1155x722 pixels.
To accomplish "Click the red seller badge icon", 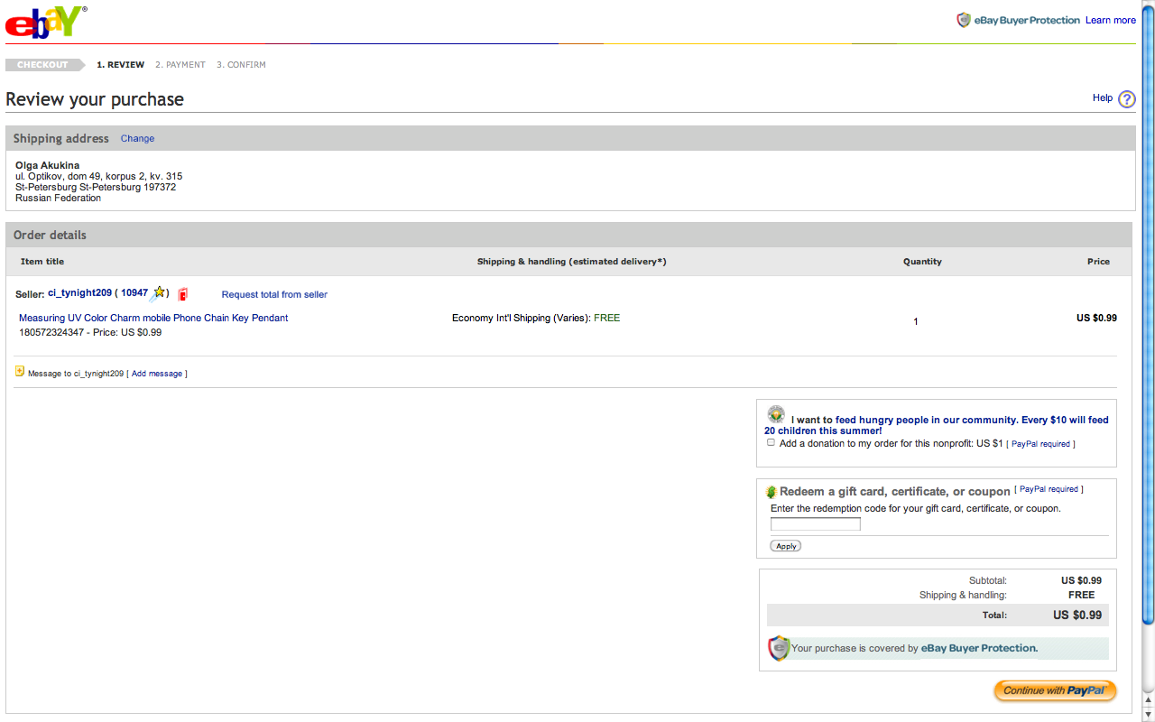I will [183, 294].
